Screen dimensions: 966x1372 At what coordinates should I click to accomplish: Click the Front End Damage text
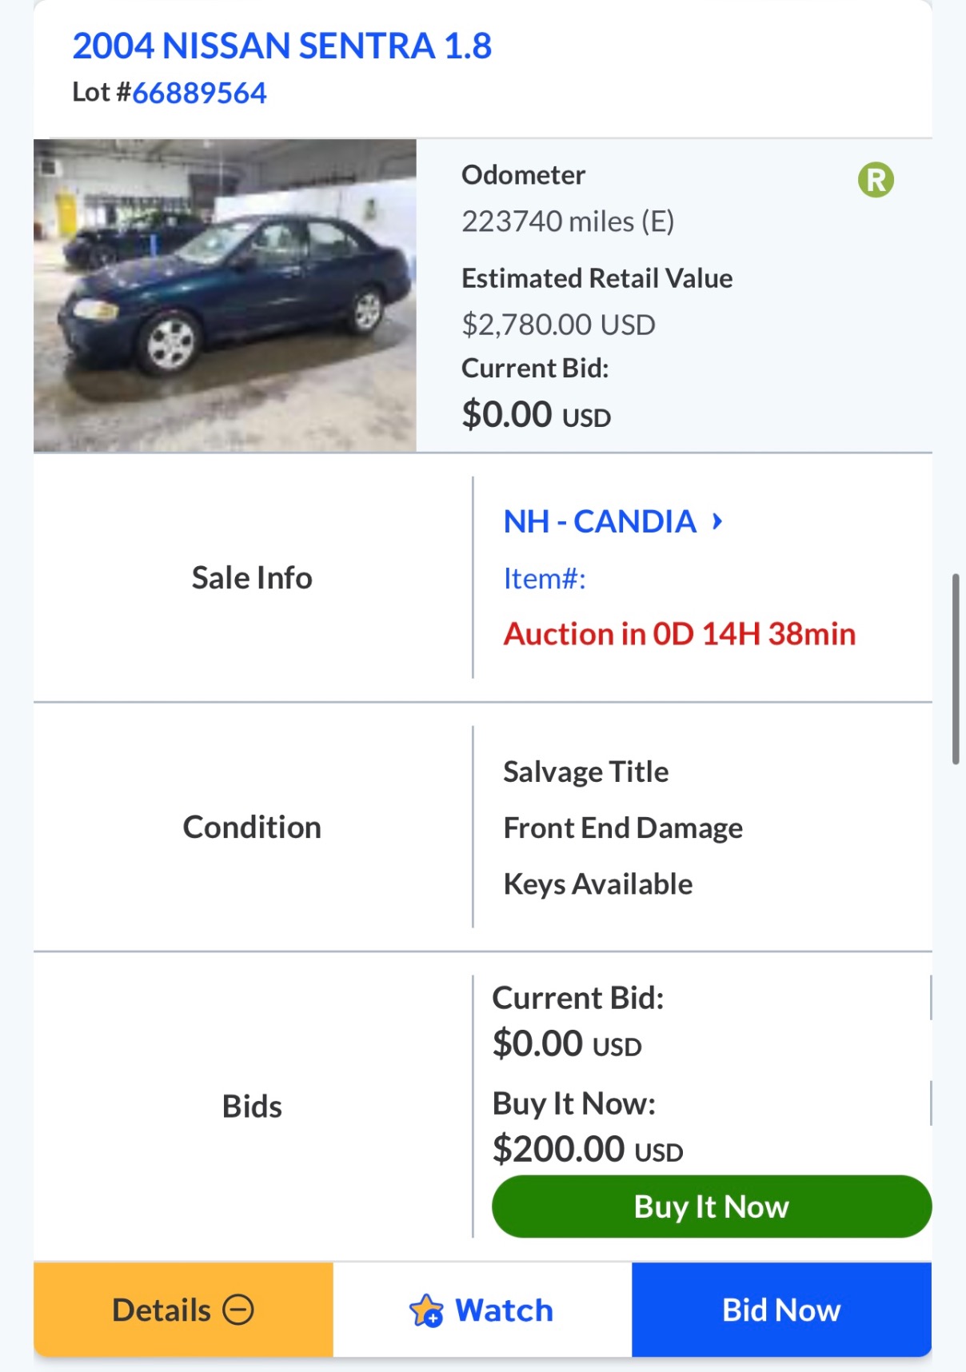(x=622, y=828)
